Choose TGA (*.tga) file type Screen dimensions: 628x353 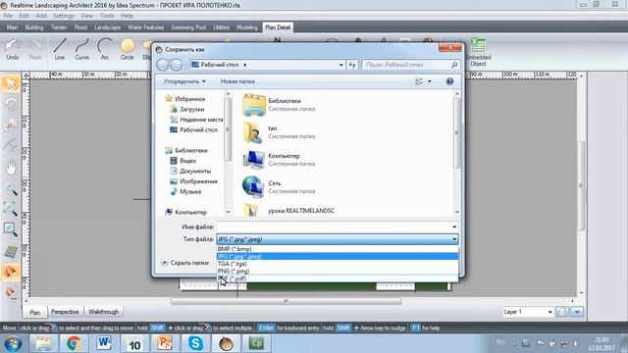(x=338, y=264)
